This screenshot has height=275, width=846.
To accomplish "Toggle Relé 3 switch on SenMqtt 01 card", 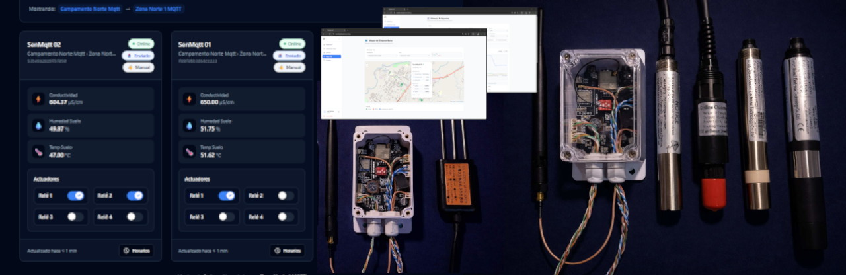I will [x=227, y=216].
